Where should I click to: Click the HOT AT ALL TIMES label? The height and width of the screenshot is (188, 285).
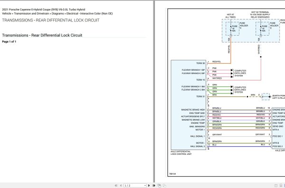(x=230, y=16)
